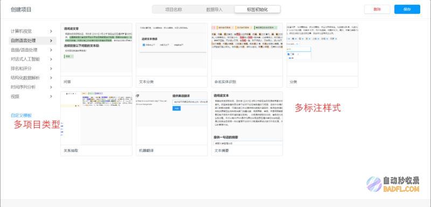Switch to the 项目名称 tab

(x=173, y=9)
